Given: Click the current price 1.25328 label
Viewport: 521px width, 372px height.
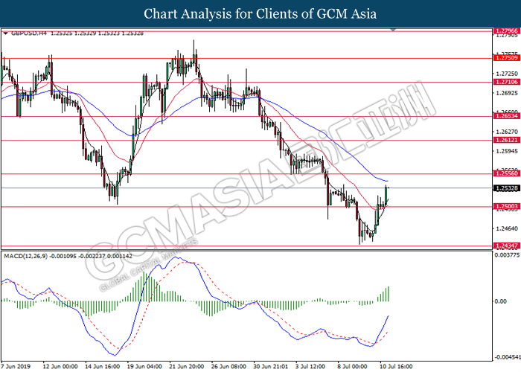Looking at the screenshot, I should [x=506, y=188].
